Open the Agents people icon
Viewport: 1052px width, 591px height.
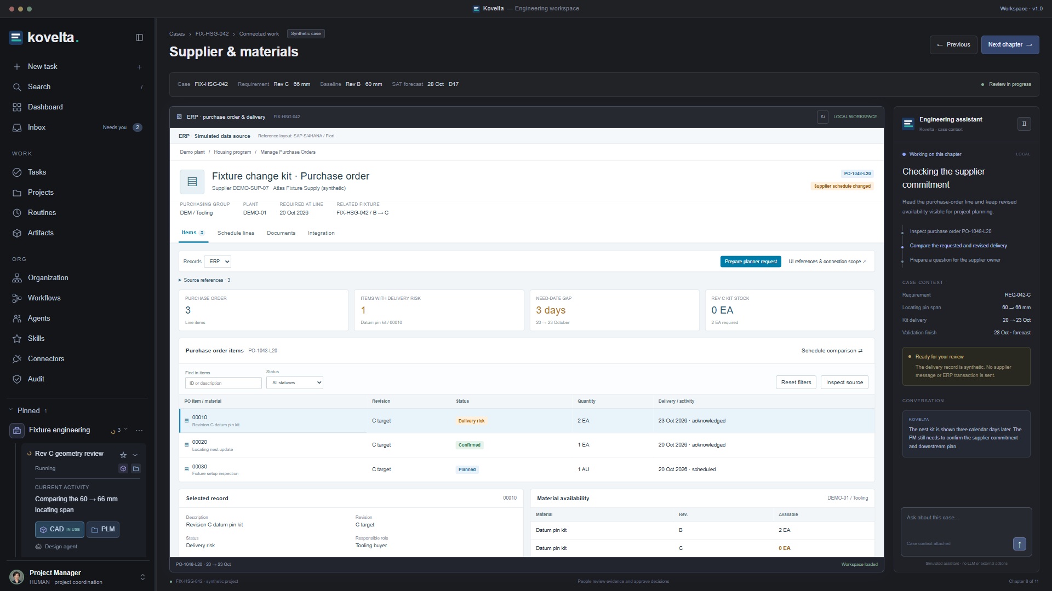[17, 318]
